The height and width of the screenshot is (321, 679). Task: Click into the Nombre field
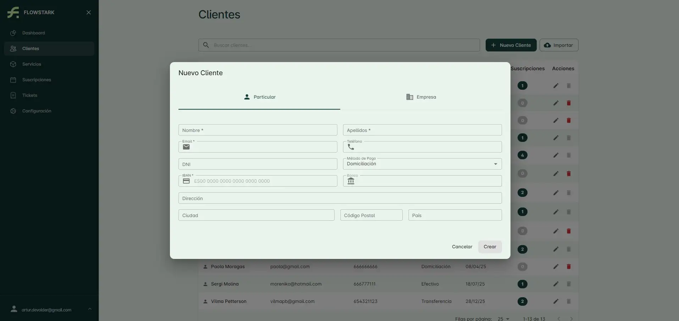coord(258,130)
